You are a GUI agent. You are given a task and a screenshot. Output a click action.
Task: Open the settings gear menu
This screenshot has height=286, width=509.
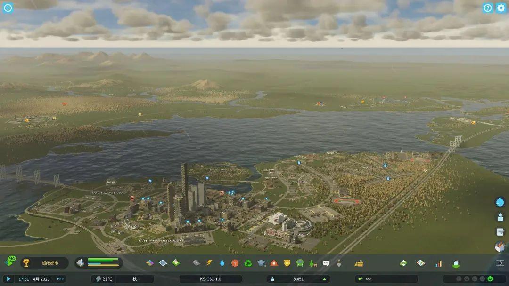[x=501, y=8]
